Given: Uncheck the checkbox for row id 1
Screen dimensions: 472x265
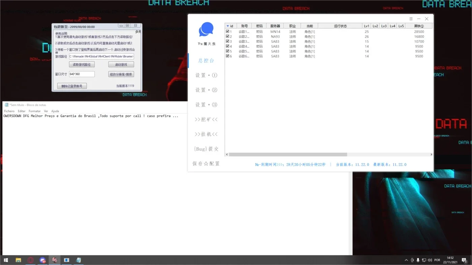Looking at the screenshot, I should [x=228, y=32].
